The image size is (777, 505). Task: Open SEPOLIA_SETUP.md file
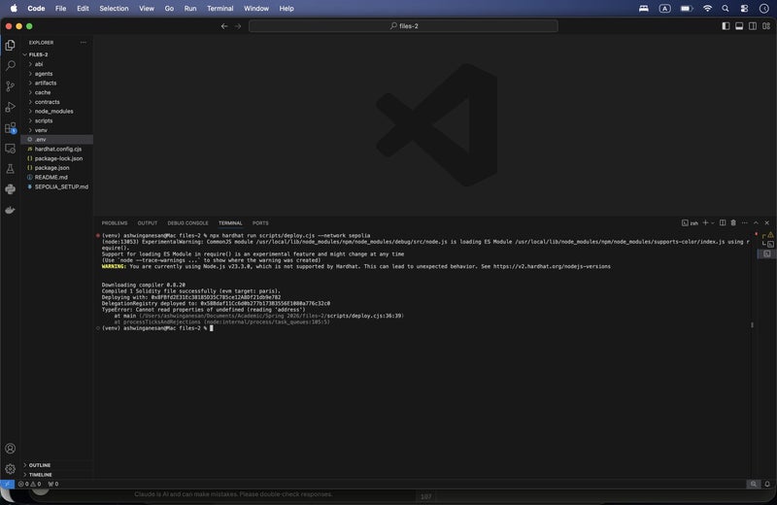tap(56, 186)
